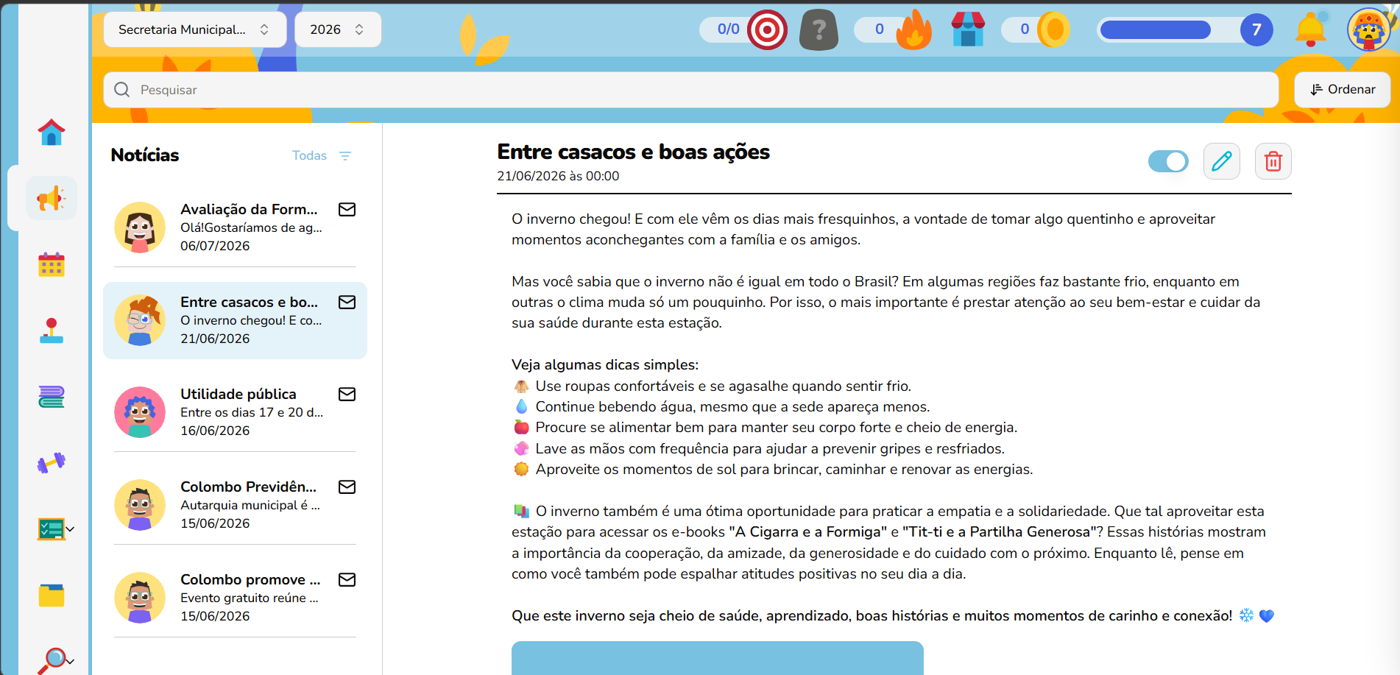Viewport: 1400px width, 675px height.
Task: Open the stacked books library icon
Action: pos(52,397)
